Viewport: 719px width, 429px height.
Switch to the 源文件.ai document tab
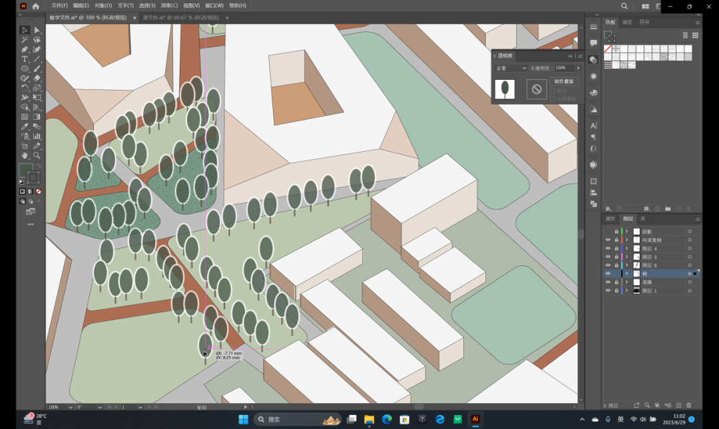(181, 17)
